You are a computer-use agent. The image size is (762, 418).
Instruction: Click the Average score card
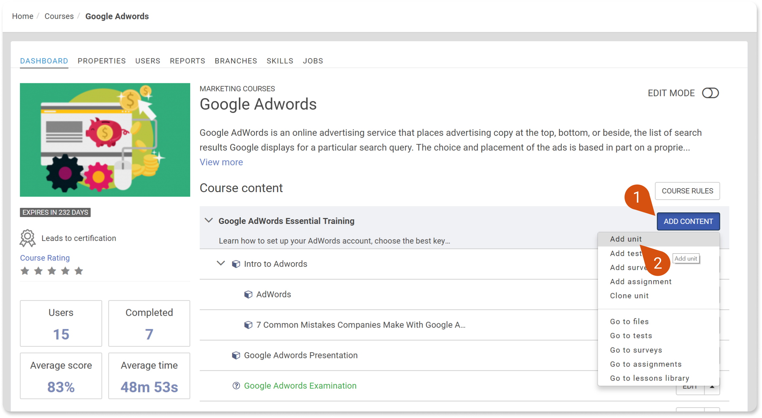tap(61, 376)
